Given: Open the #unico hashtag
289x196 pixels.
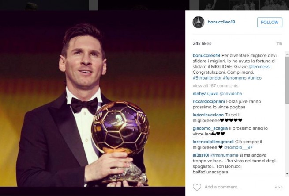Looking at the screenshot, I should coord(255,78).
